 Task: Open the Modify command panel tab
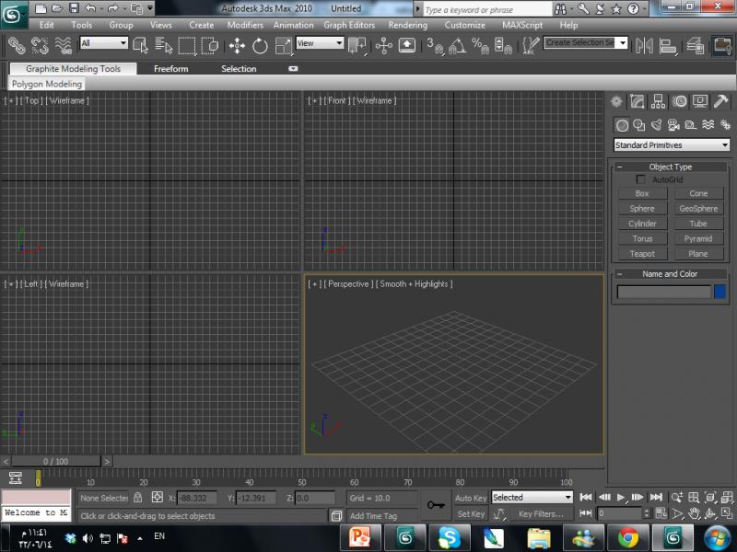[638, 101]
